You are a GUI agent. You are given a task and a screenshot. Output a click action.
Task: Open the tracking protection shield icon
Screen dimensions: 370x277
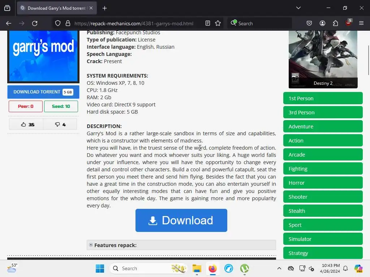[x=58, y=23]
